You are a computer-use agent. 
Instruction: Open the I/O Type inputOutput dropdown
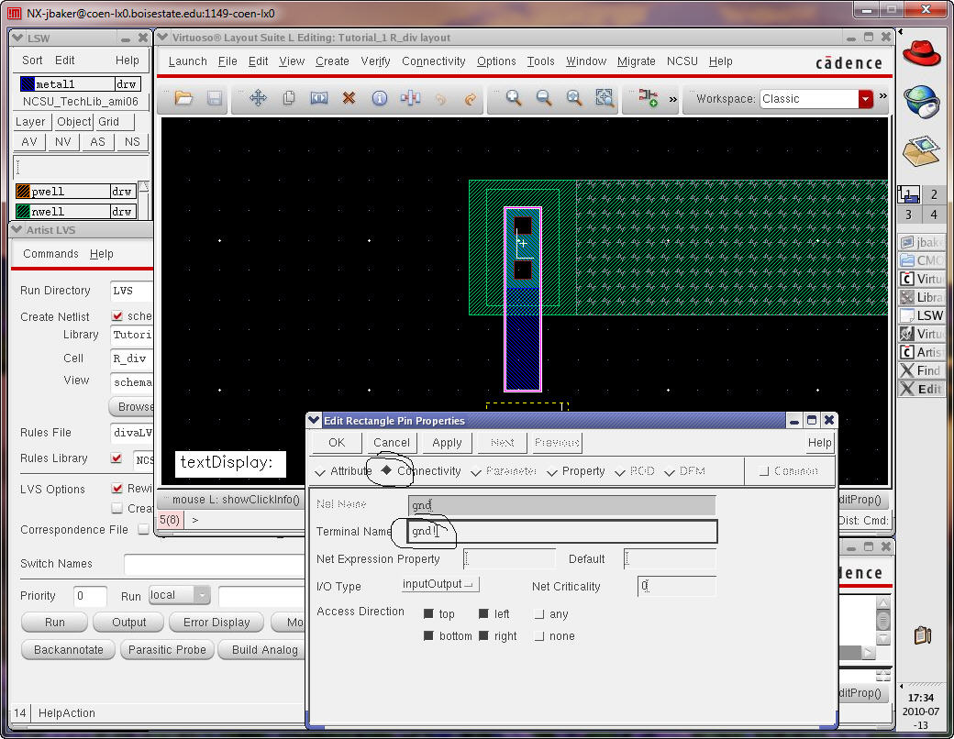point(440,584)
